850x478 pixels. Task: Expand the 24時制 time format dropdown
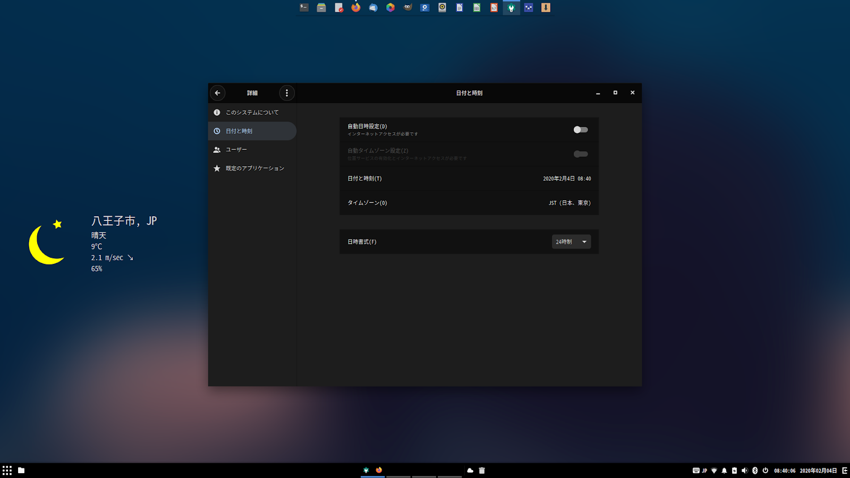571,242
